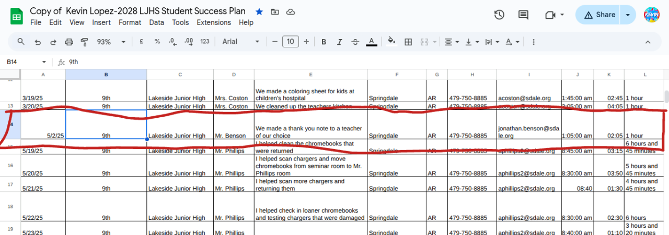Click the paint format icon

pyautogui.click(x=85, y=42)
